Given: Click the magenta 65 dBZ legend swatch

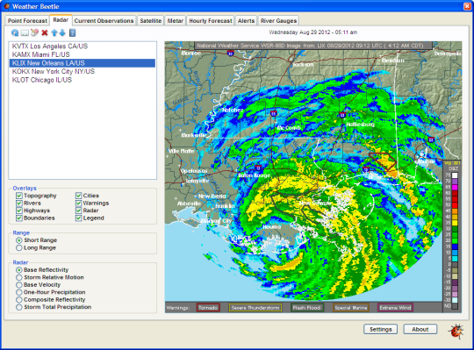Looking at the screenshot, I should pyautogui.click(x=455, y=187).
